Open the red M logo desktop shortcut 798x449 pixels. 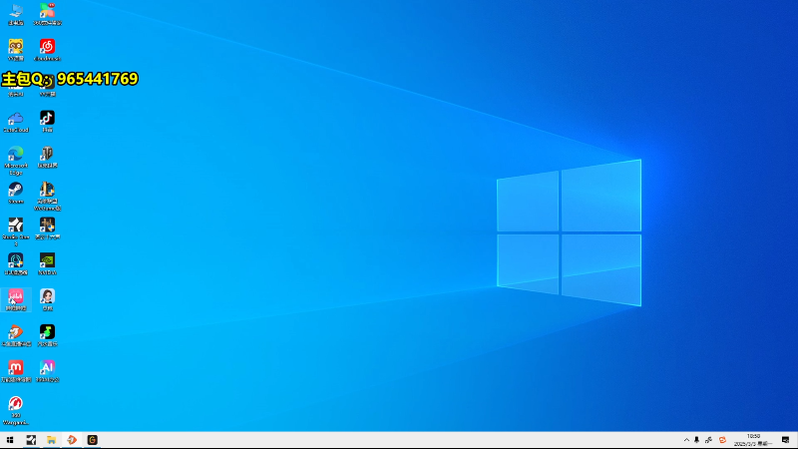pyautogui.click(x=16, y=370)
